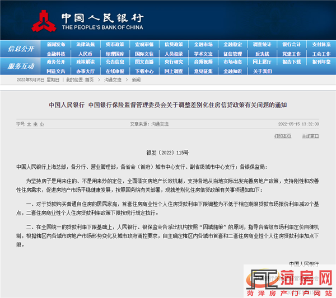The width and height of the screenshot is (336, 298).
Task: Visit 网上调查 link
Action: pyautogui.click(x=174, y=71)
